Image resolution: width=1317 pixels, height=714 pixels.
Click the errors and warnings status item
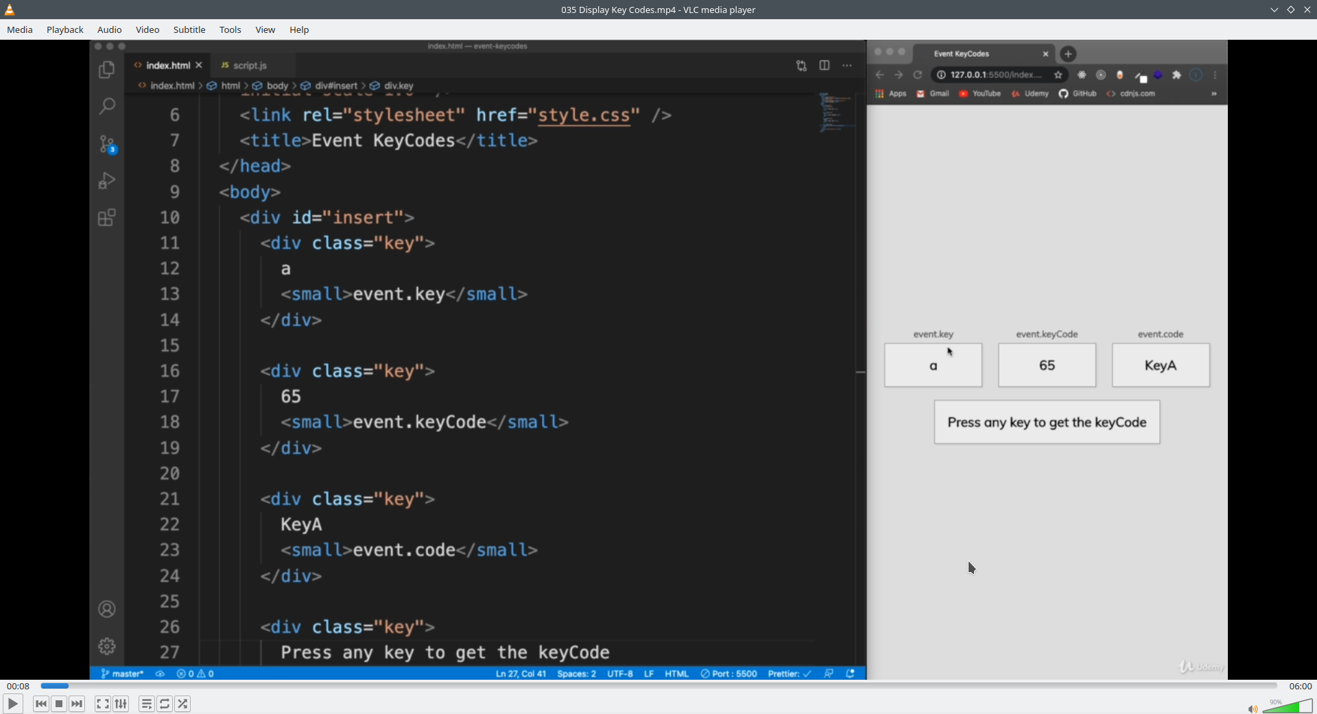pos(195,674)
